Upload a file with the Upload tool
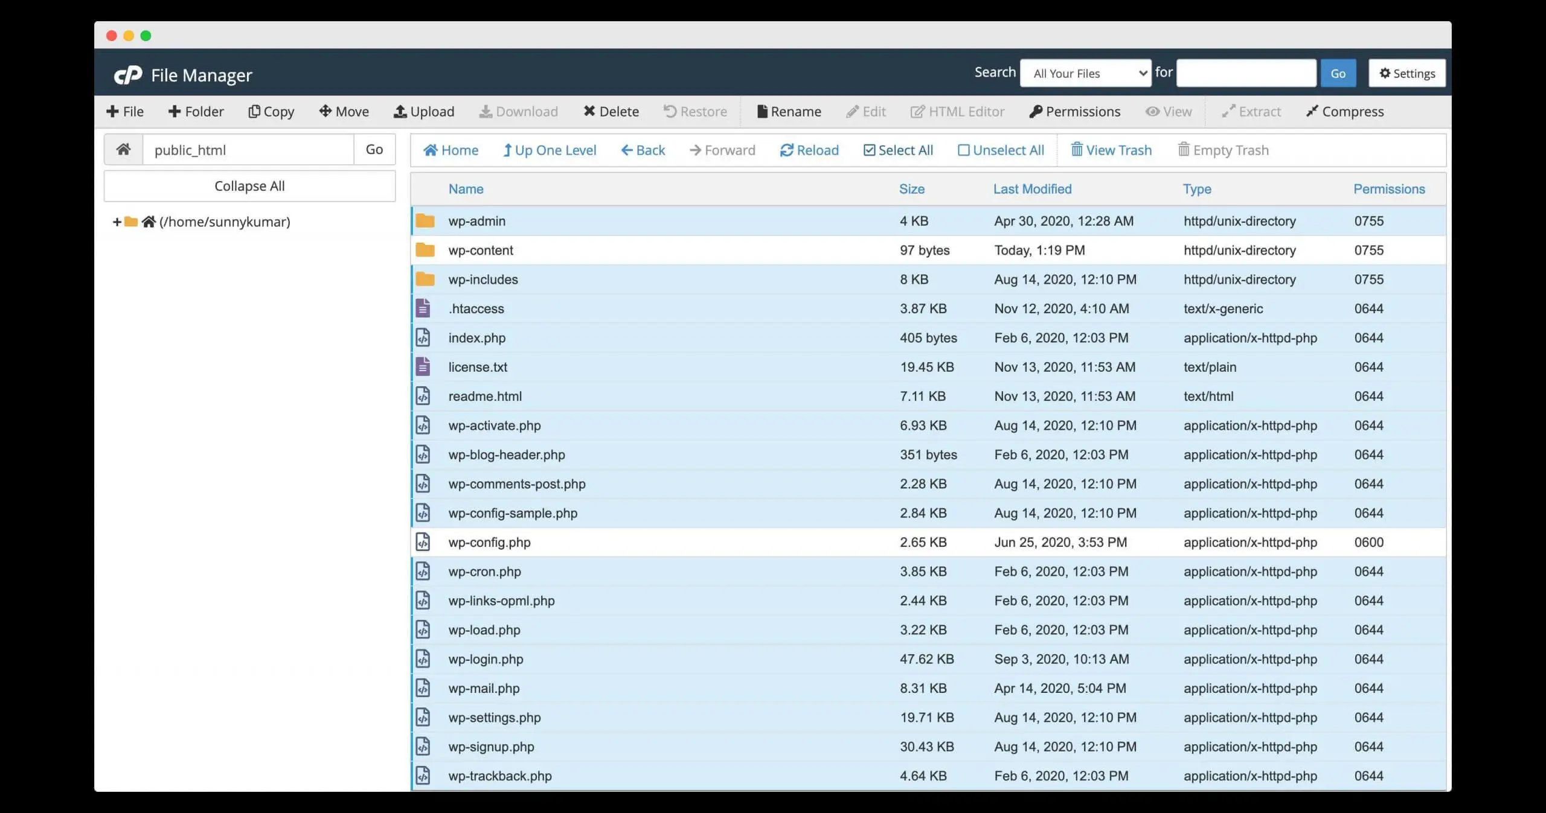The image size is (1546, 813). click(423, 111)
